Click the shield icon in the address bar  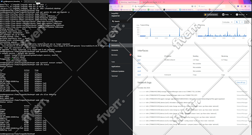[x=133, y=6]
